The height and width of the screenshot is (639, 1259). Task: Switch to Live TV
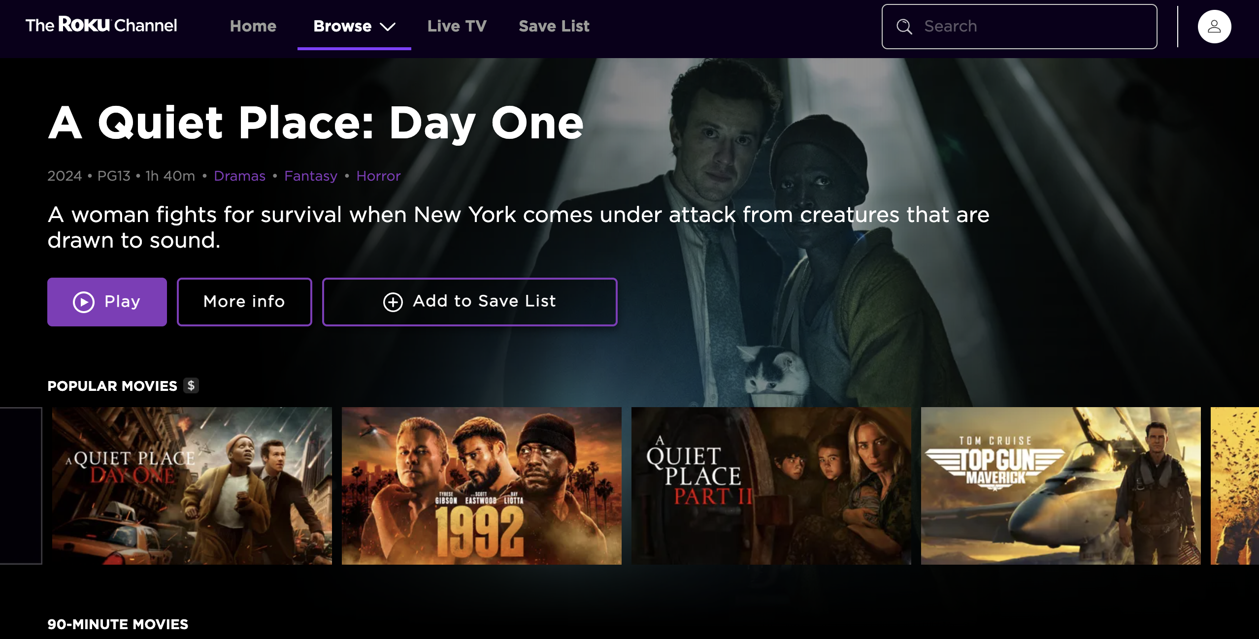click(x=457, y=26)
